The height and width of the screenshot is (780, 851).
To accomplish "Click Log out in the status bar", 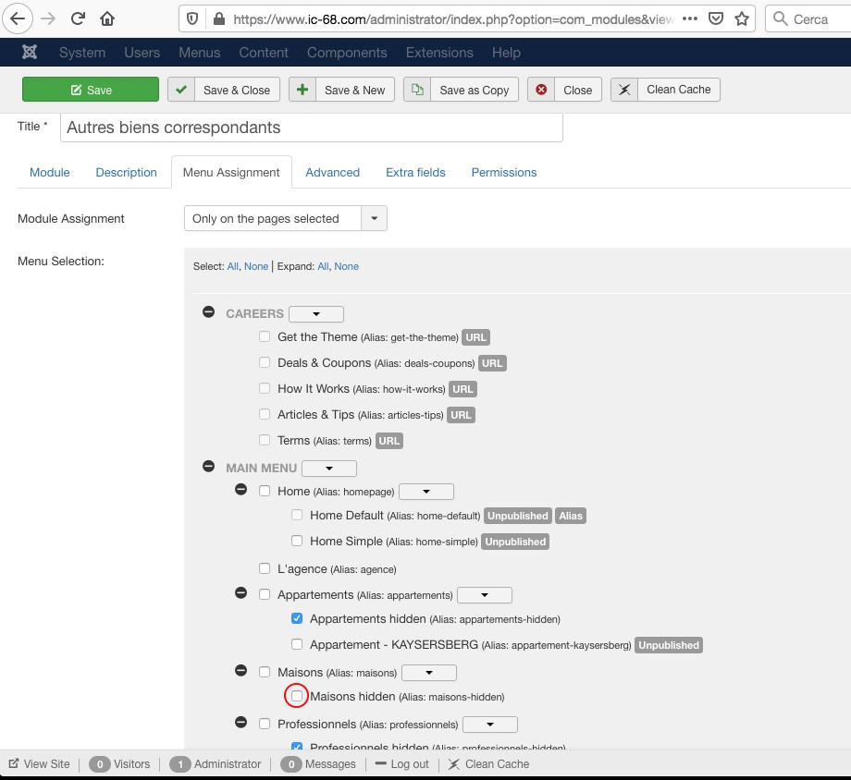I will 402,763.
